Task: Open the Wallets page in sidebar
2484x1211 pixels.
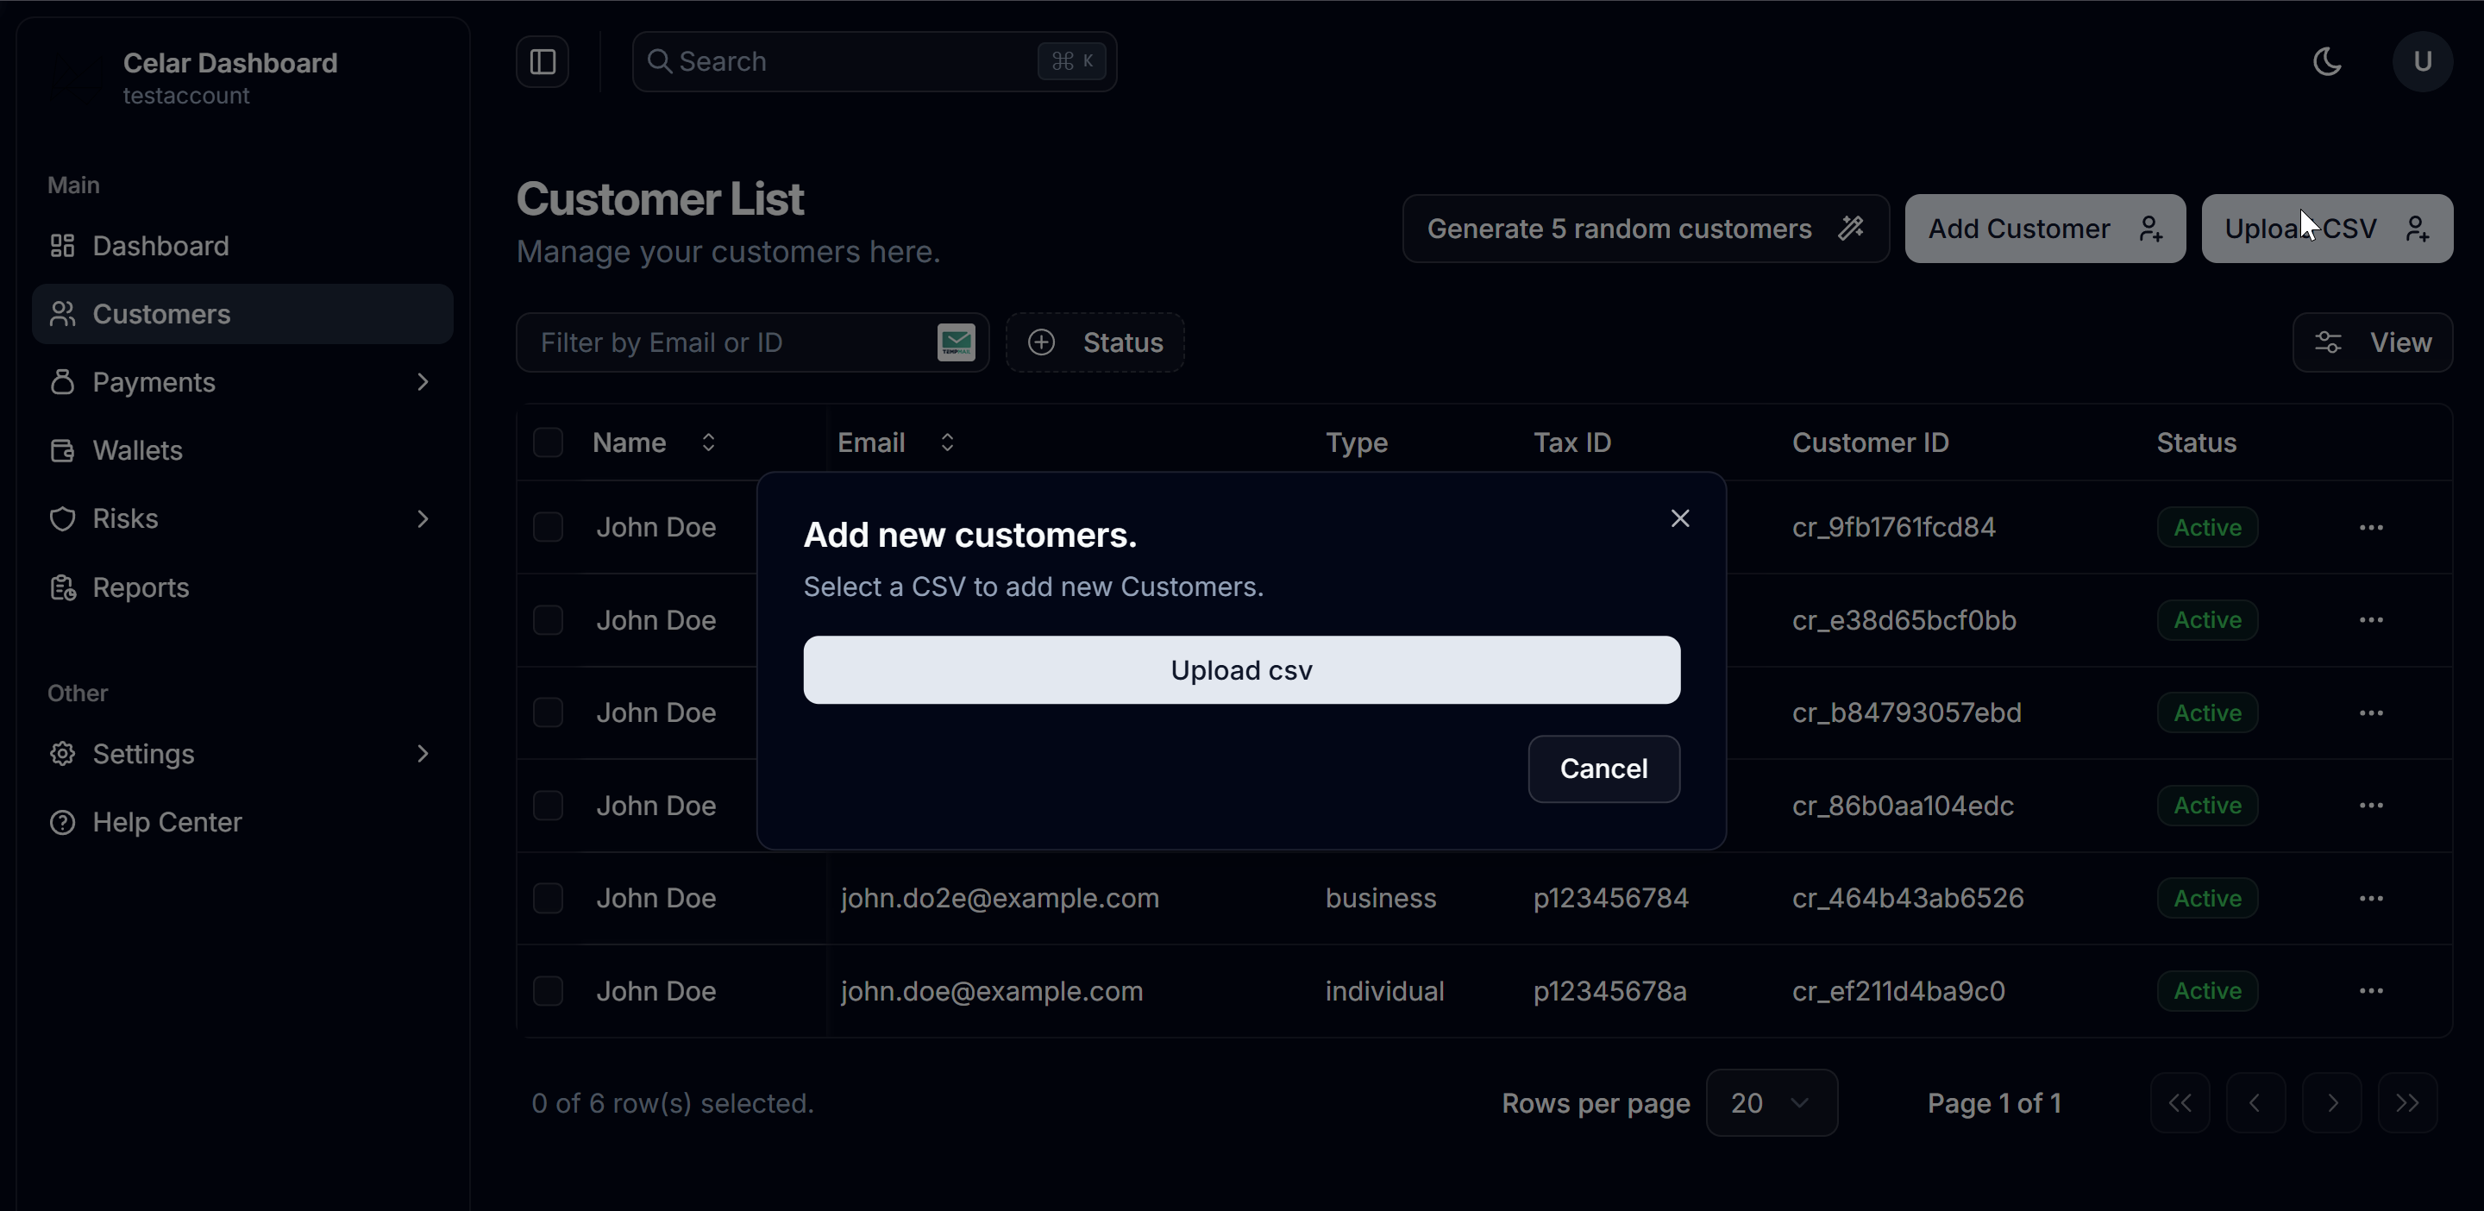Action: tap(137, 450)
